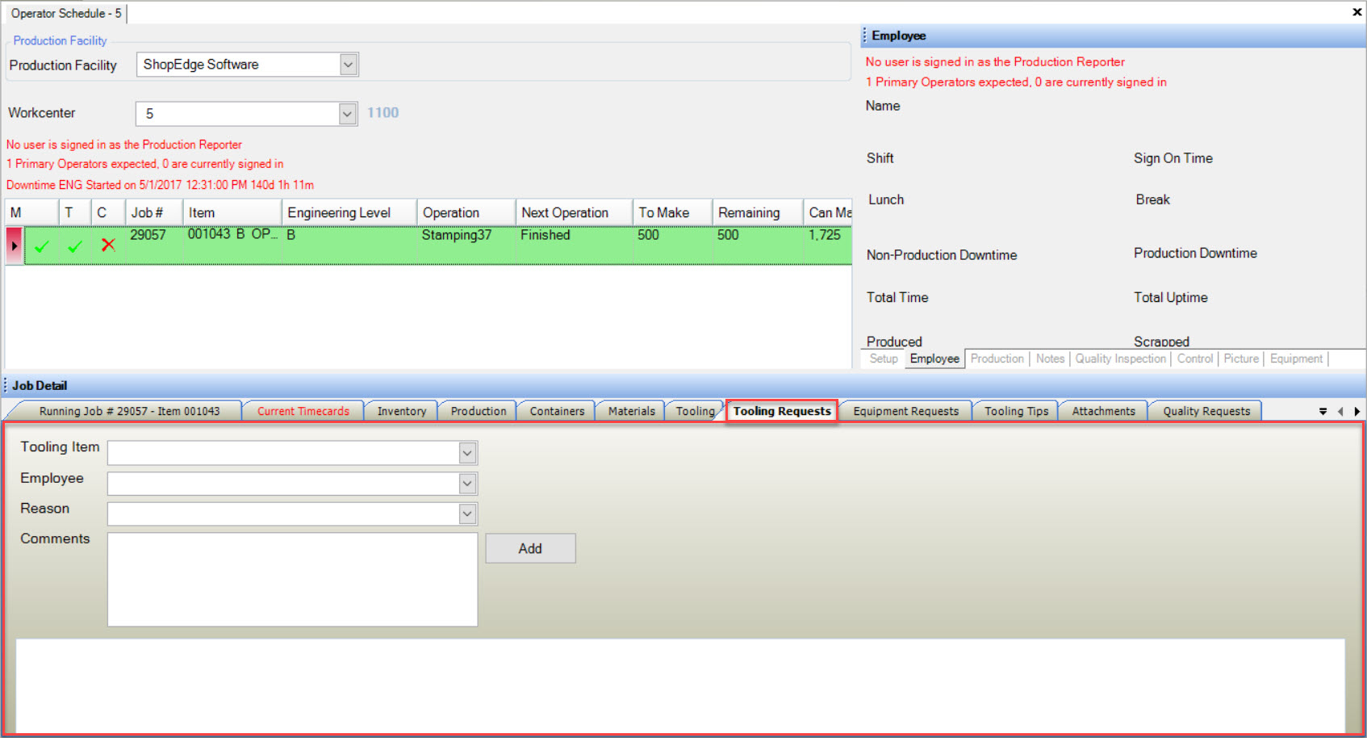Open the Materials tab

(x=631, y=411)
